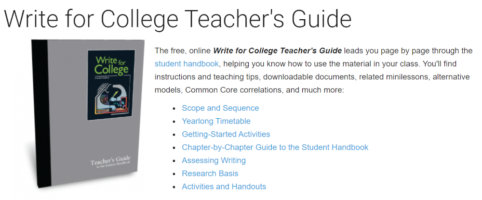Click the large Write for College Teacher's Guide heading
The image size is (482, 200).
[178, 18]
